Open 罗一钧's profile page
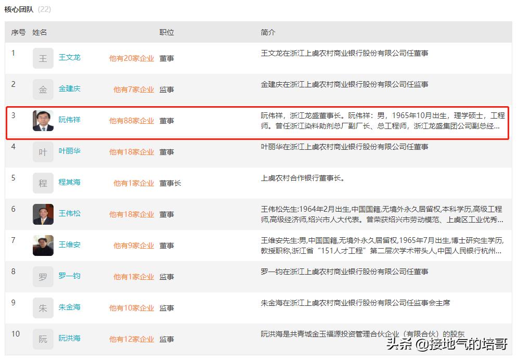Screen dimensions: 518x361 coord(70,276)
